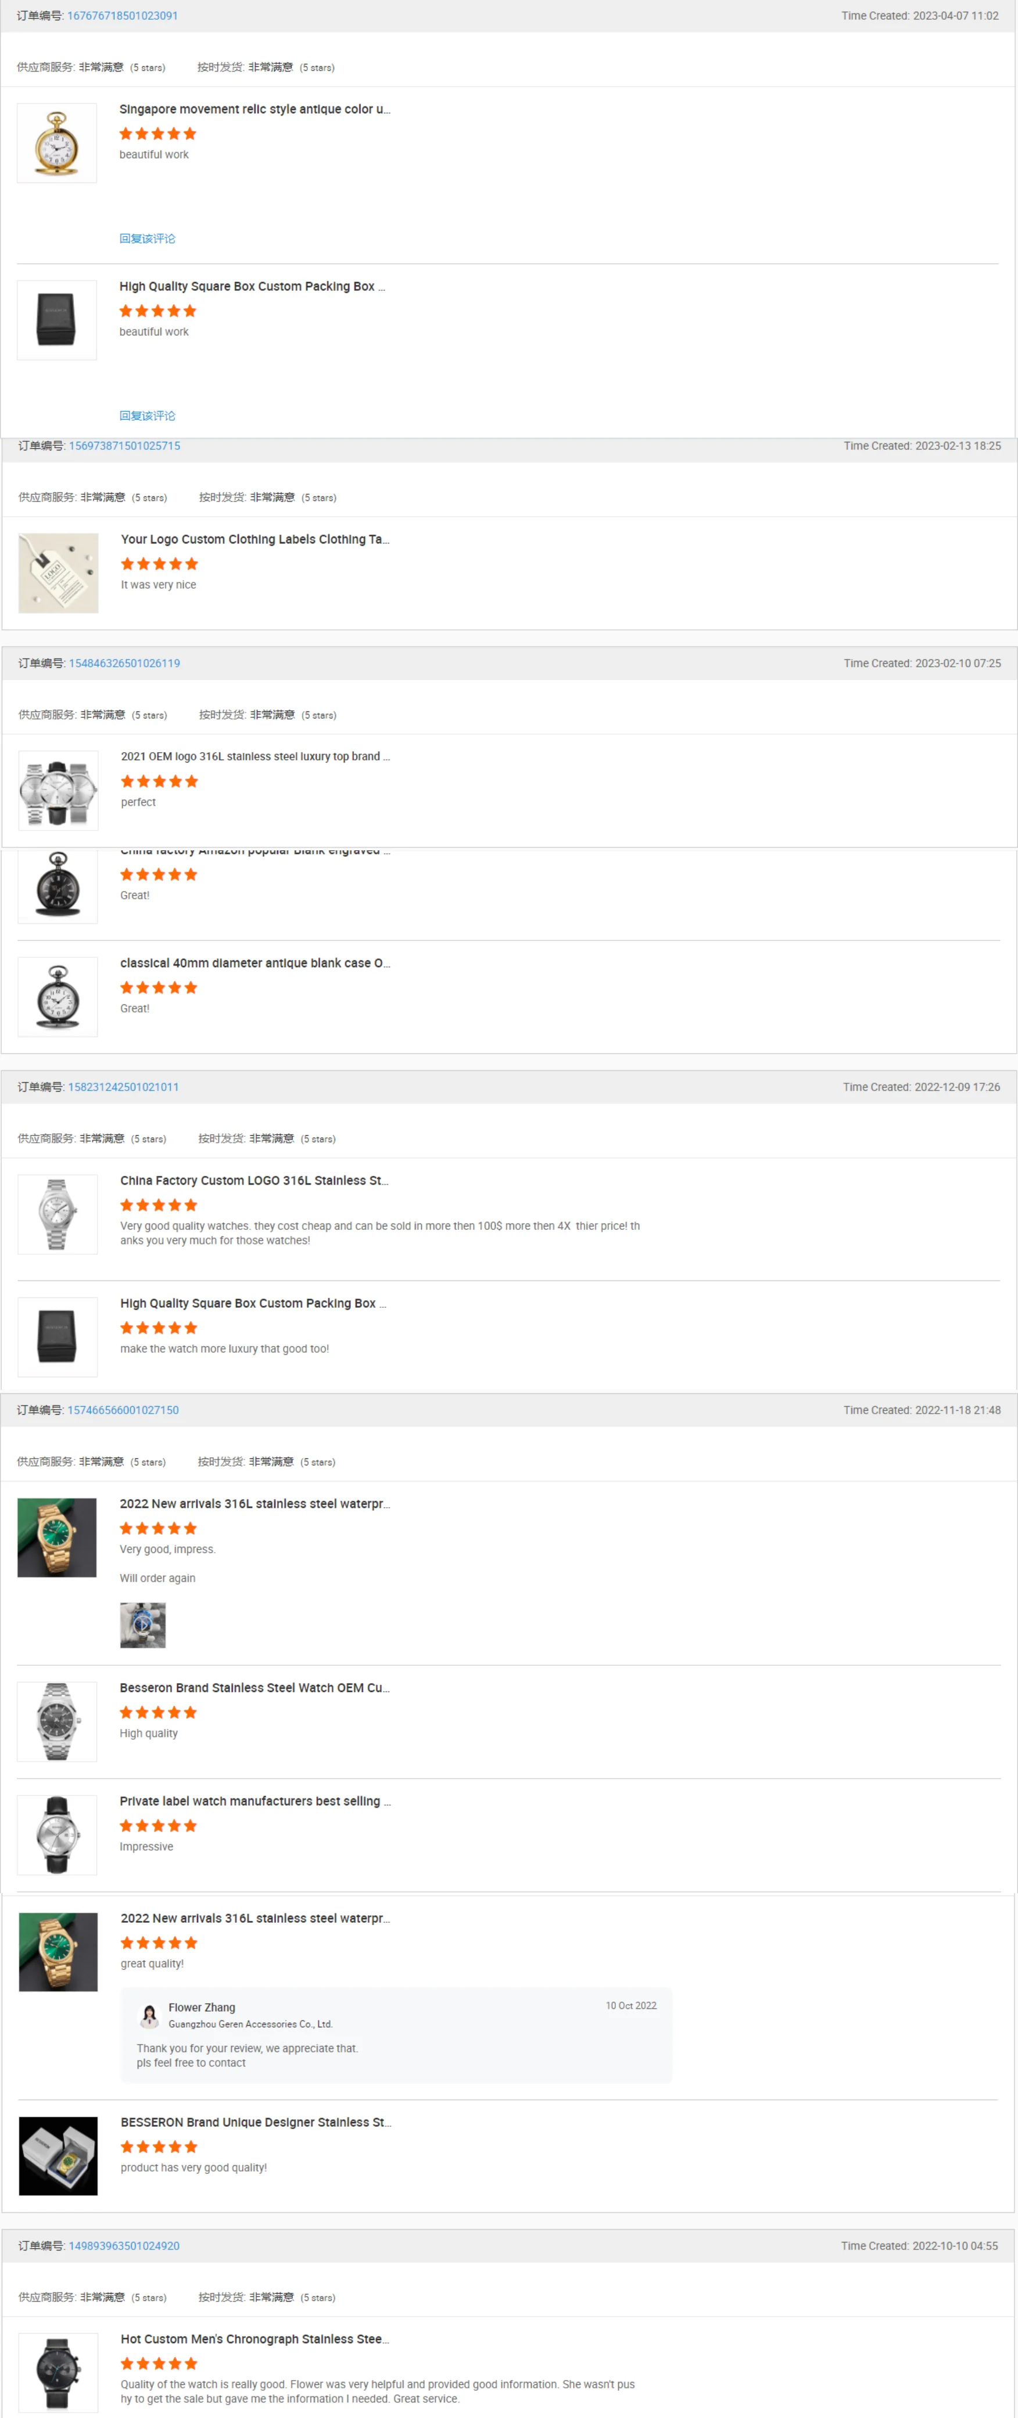Screen dimensions: 1018x2418
Task: Click the 2021 OEM logo watches thumbnail
Action: pos(58,791)
